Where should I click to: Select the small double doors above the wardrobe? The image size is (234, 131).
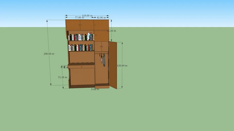101,46
